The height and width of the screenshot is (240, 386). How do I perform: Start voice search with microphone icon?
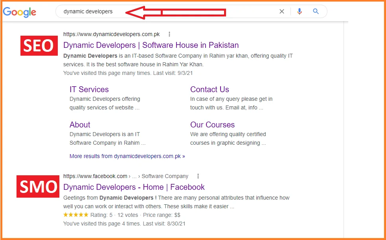300,11
